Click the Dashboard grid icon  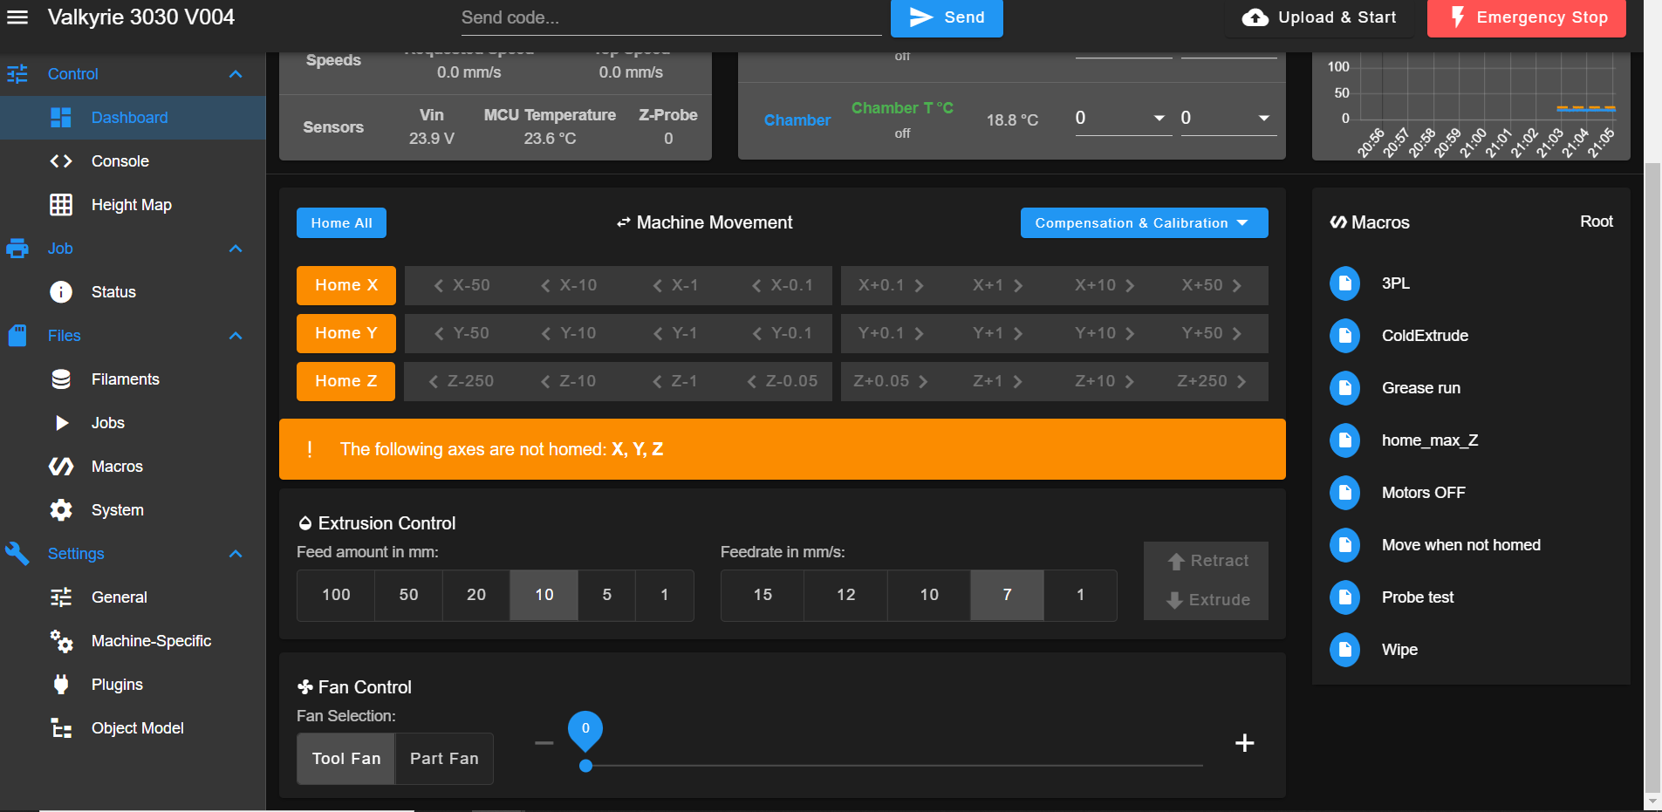(61, 118)
